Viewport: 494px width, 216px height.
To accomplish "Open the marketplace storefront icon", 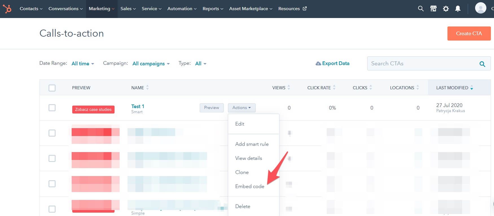I will pyautogui.click(x=433, y=9).
